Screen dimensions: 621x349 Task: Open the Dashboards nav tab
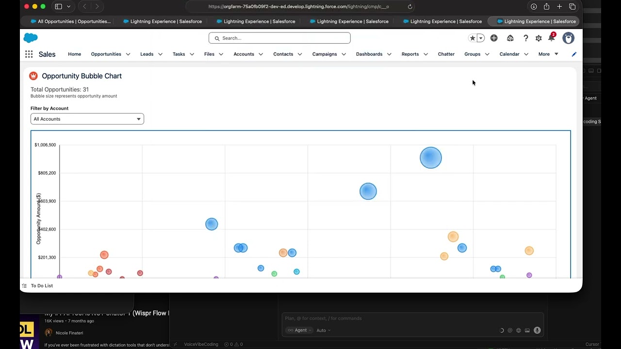coord(369,54)
